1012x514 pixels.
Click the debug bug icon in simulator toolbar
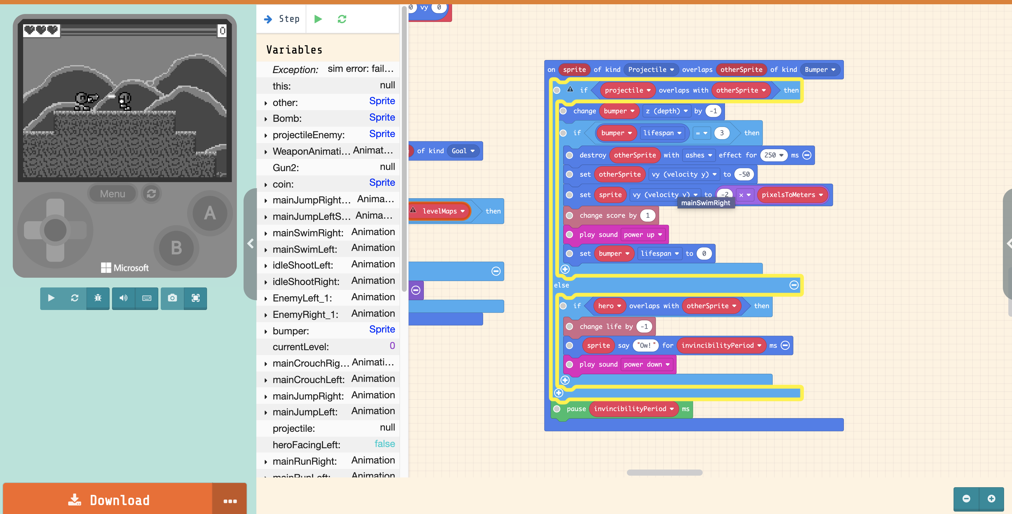pos(98,298)
